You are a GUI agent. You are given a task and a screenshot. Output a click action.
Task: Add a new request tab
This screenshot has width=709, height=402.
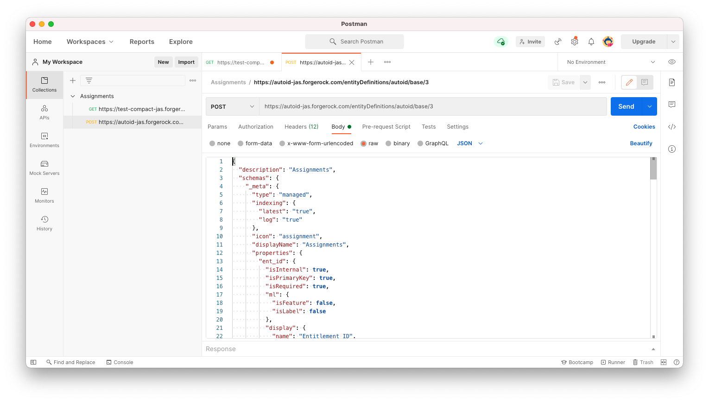(x=371, y=62)
